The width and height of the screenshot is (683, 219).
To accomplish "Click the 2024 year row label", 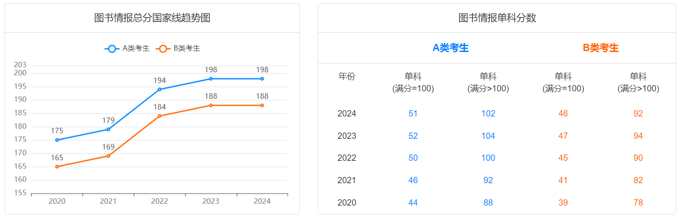I will (x=346, y=114).
